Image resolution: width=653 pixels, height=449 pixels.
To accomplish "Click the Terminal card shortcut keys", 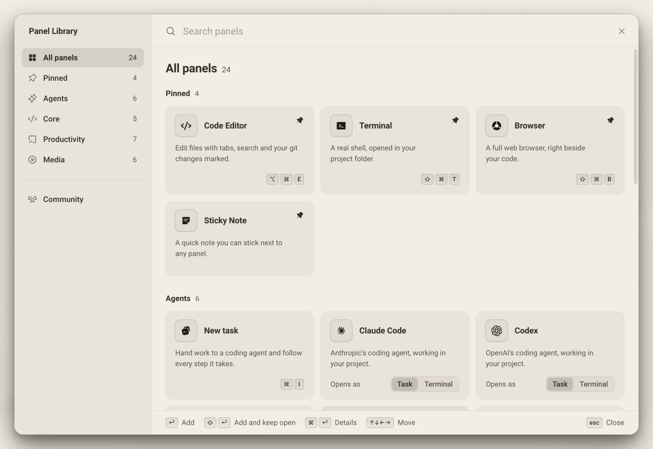I will point(440,179).
